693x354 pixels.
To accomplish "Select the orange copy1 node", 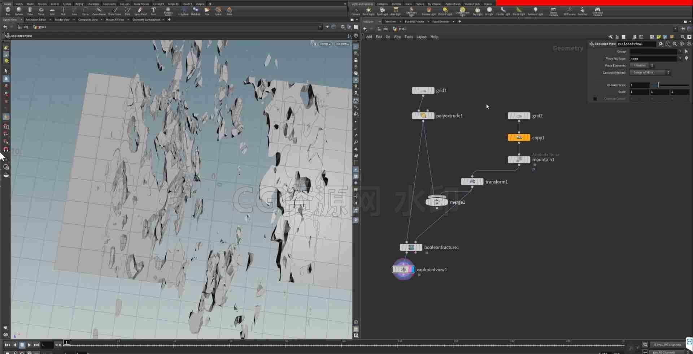I will (519, 137).
